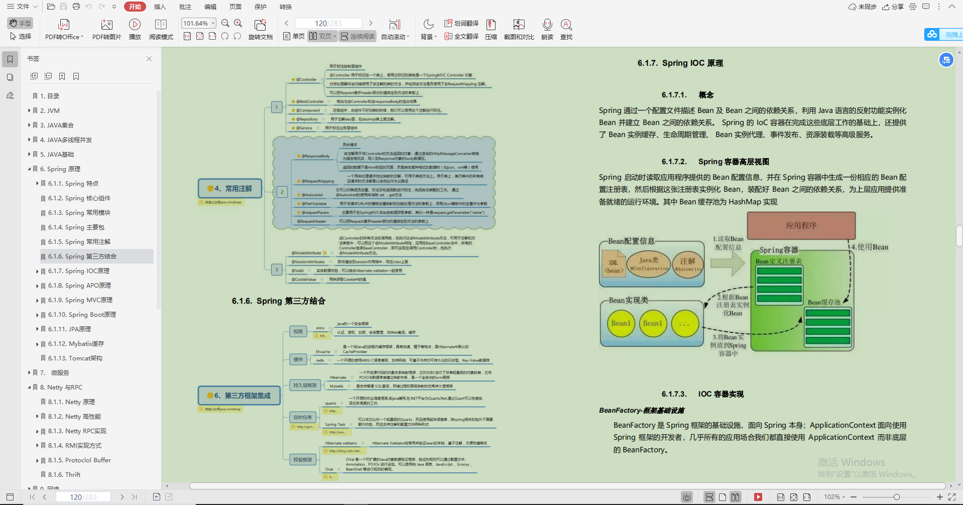Expand the 7. 微服务 bookmark
This screenshot has height=505, width=963.
pos(29,372)
